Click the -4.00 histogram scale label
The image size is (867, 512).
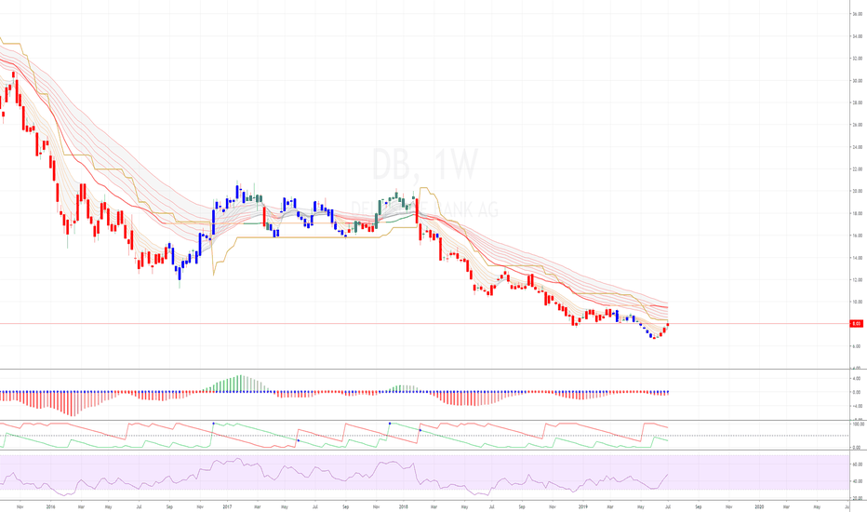857,406
